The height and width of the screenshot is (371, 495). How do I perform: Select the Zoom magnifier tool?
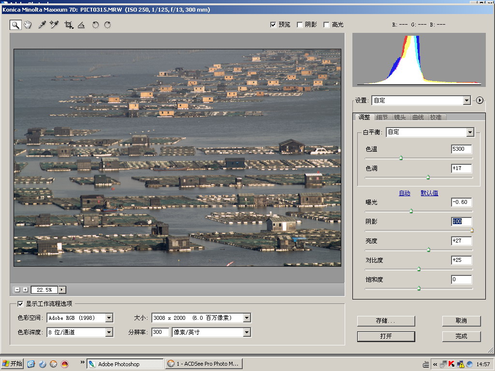click(15, 25)
